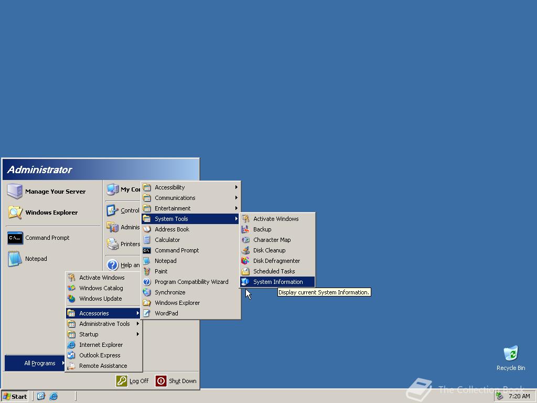Click the Manage Your Server icon

coord(15,192)
